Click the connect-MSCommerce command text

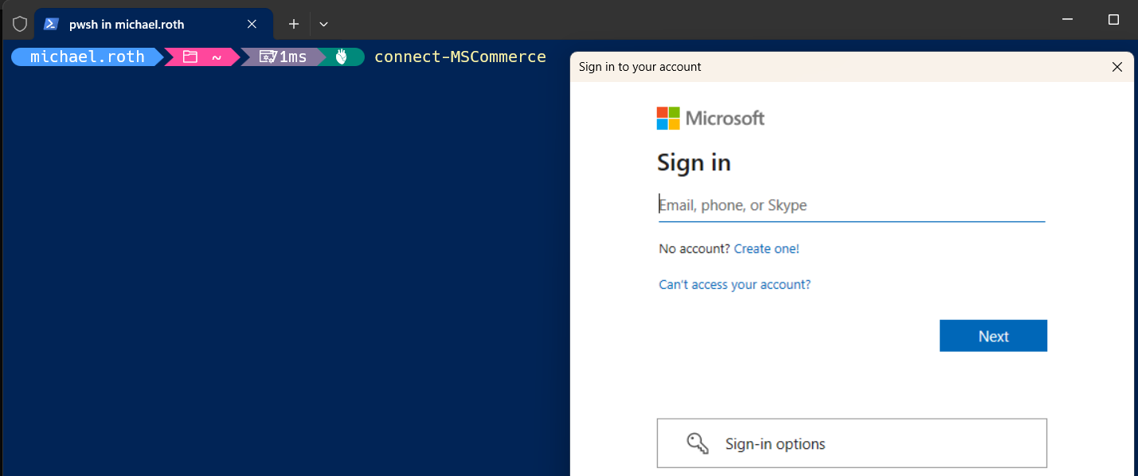click(460, 57)
